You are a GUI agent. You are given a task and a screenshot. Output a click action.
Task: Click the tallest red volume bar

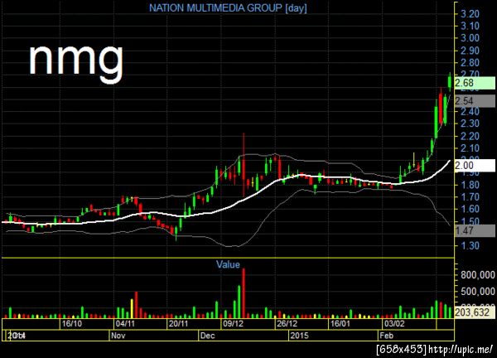point(244,293)
